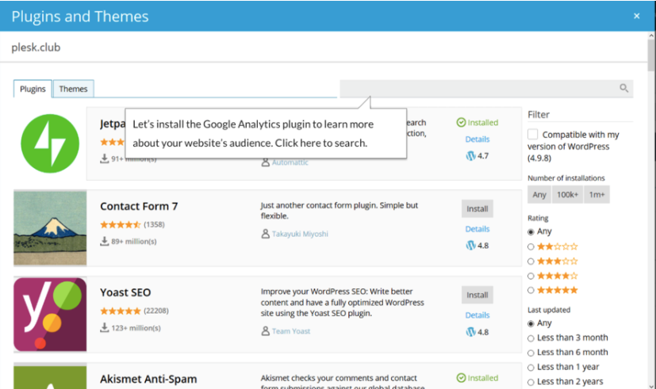This screenshot has width=656, height=389.
Task: Filter installations by 100k+
Action: point(567,195)
